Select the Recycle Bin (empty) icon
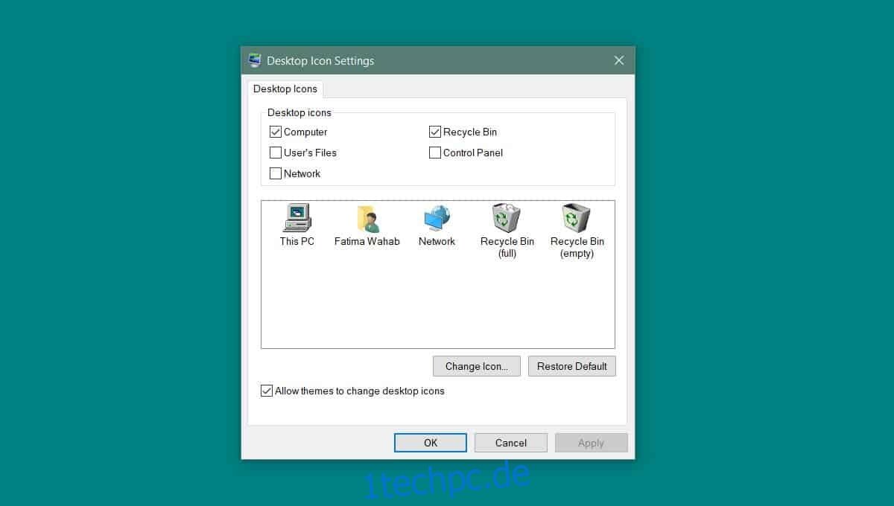Viewport: 894px width, 506px height. click(577, 218)
